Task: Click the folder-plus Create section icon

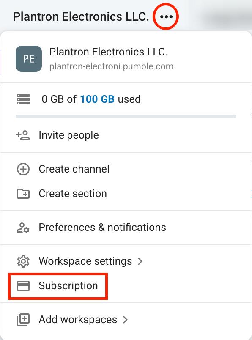Action: pyautogui.click(x=23, y=194)
